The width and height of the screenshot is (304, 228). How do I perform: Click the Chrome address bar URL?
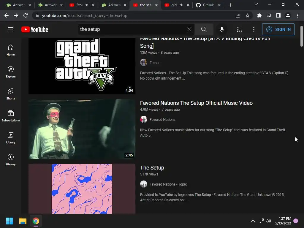[85, 15]
